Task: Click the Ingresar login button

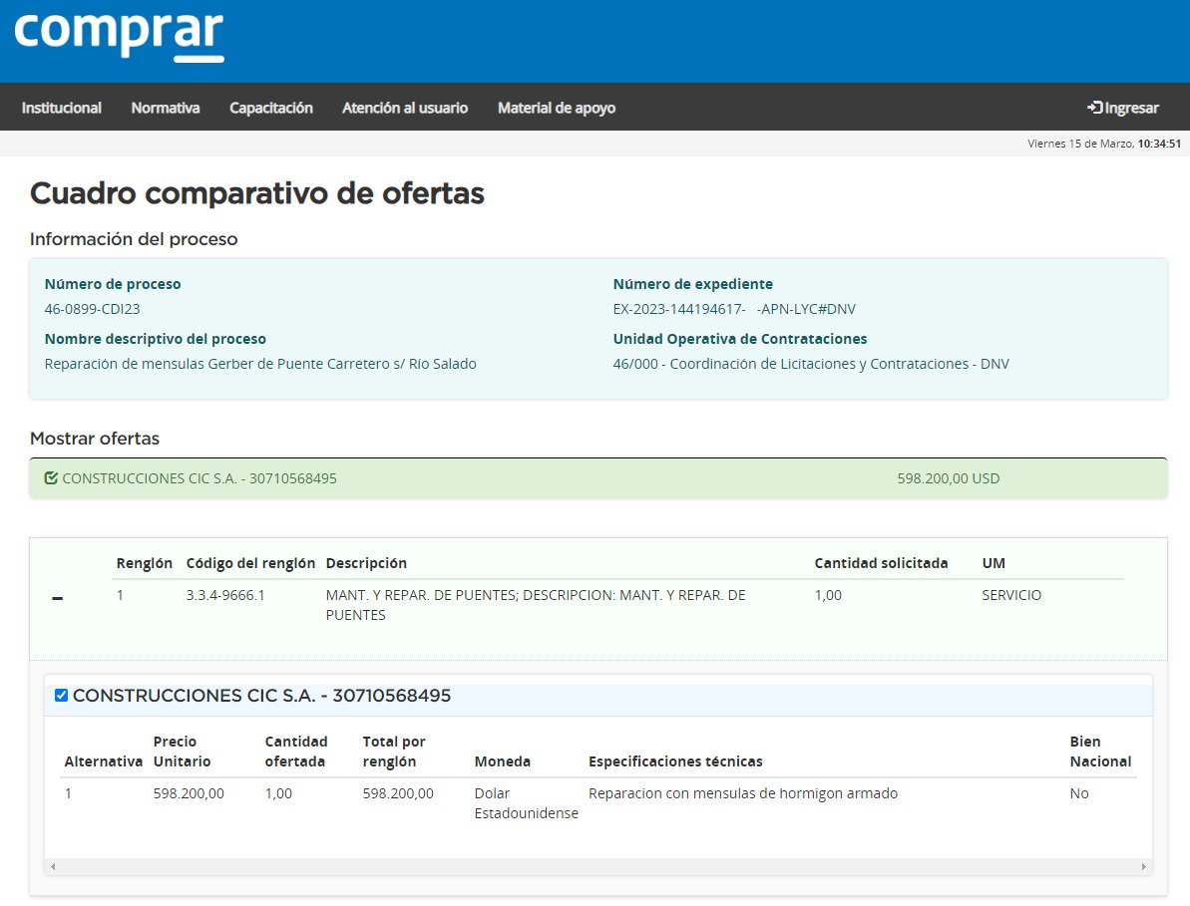Action: pyautogui.click(x=1122, y=108)
